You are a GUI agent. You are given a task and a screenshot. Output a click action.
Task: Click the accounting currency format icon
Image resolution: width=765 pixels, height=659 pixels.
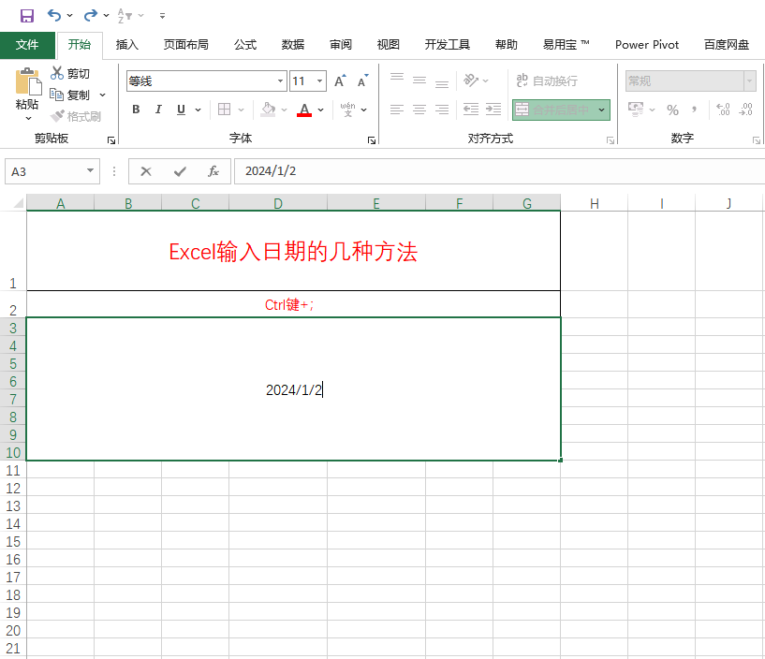click(636, 110)
